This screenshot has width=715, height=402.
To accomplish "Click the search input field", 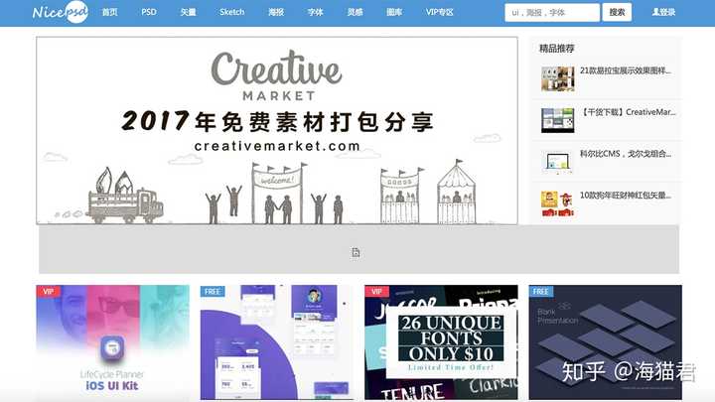I will [552, 12].
